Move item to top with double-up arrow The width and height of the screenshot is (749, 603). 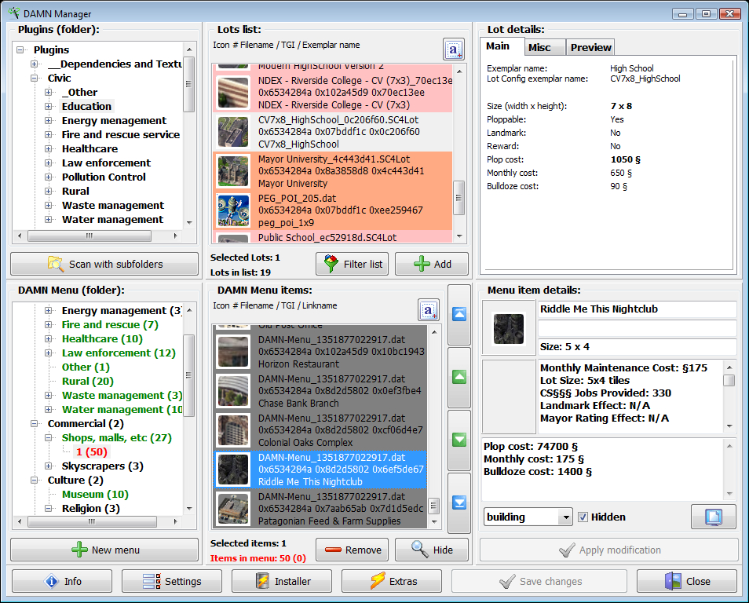[459, 315]
